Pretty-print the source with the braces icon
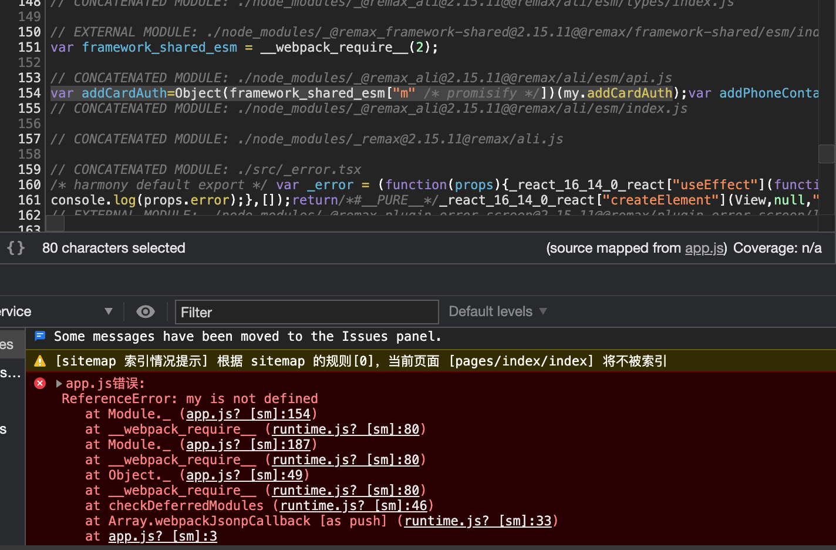This screenshot has width=836, height=550. [x=16, y=248]
